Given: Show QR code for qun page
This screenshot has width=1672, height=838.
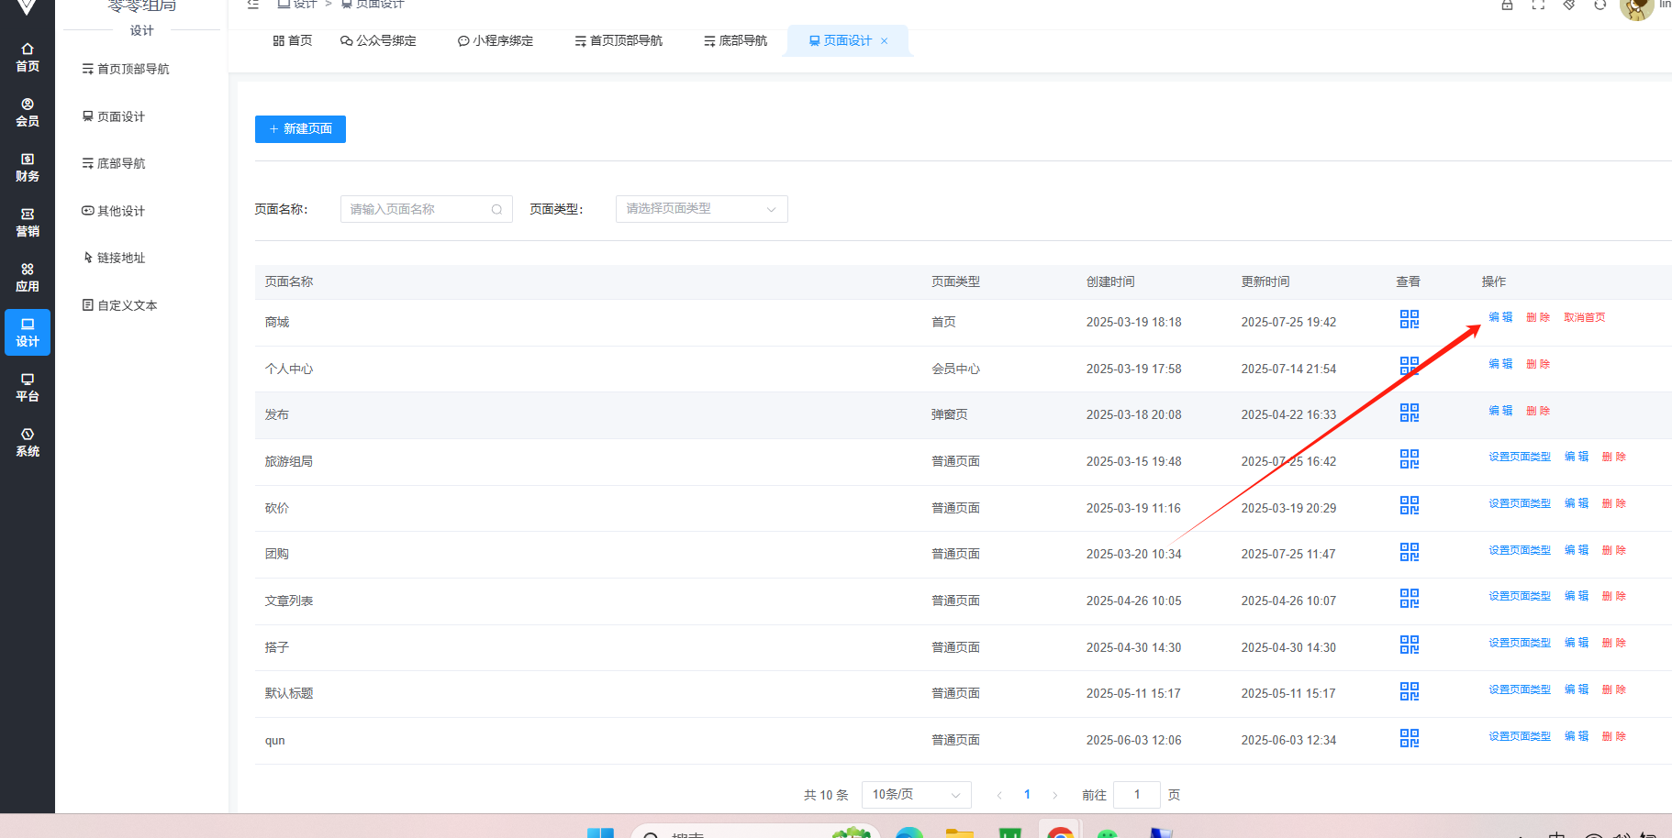Looking at the screenshot, I should pos(1409,738).
